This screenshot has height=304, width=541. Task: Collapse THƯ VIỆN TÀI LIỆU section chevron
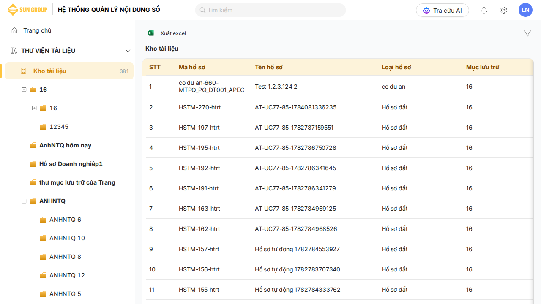(128, 51)
